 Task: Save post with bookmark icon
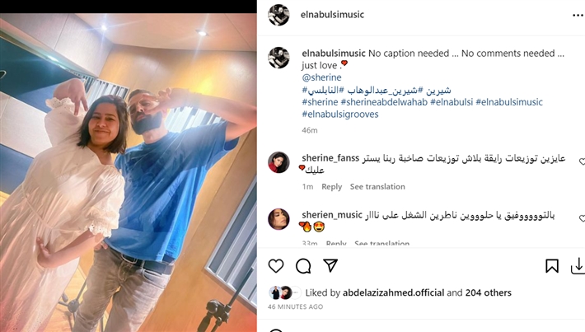552,266
